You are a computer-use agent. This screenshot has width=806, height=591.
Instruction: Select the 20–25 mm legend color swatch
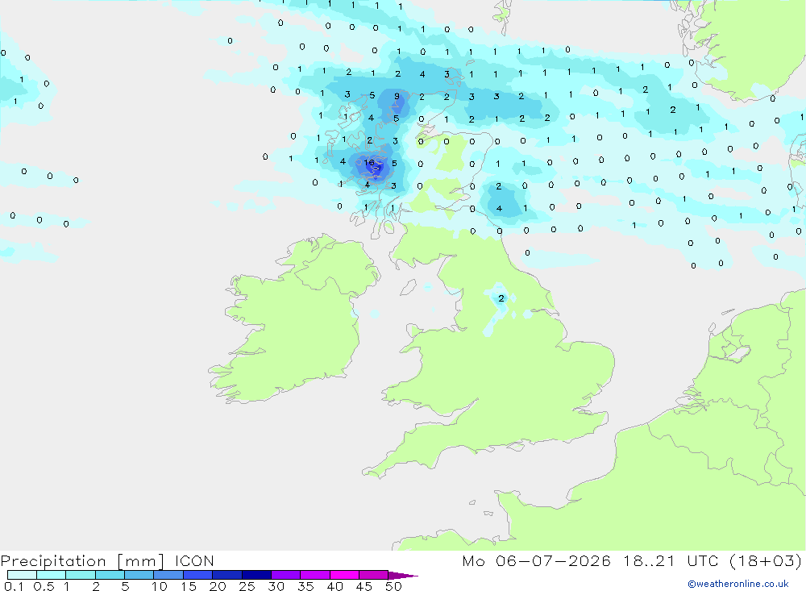227,575
